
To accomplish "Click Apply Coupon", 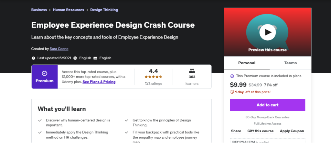I will pos(292,131).
